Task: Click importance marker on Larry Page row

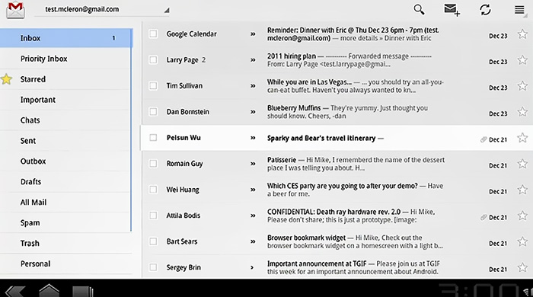Action: (x=253, y=60)
